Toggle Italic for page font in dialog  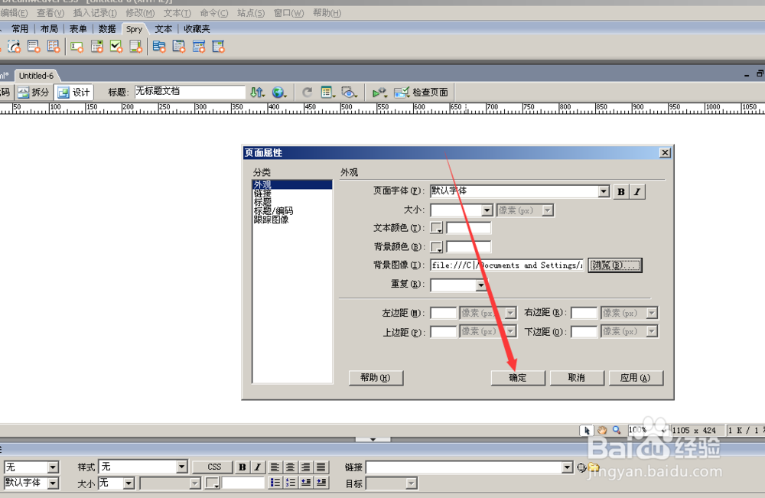pos(637,192)
